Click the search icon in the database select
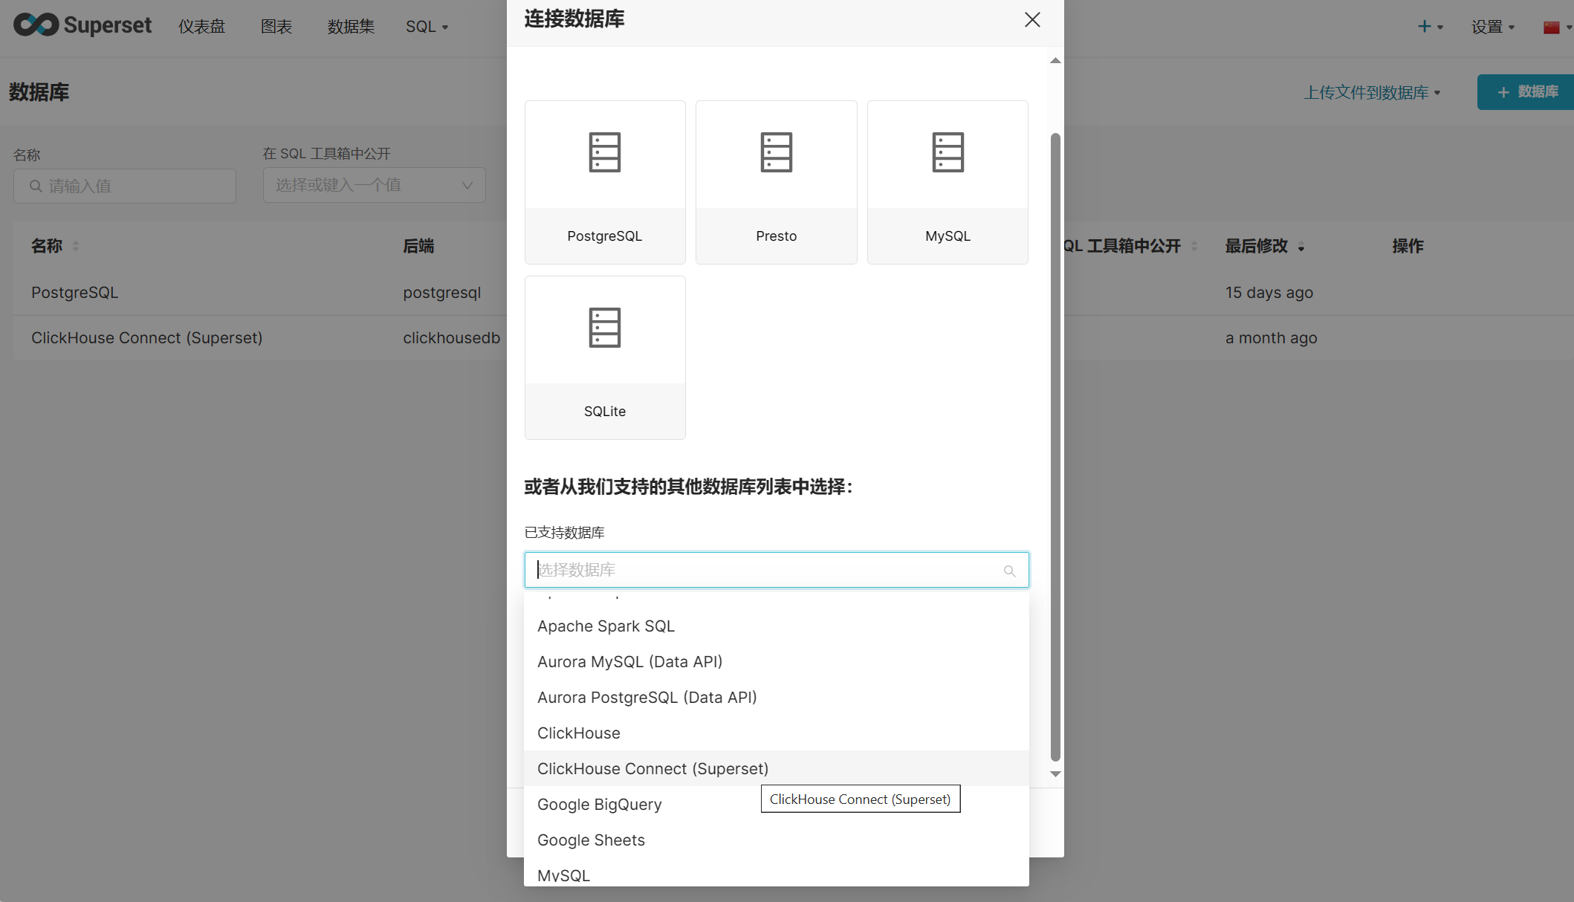Image resolution: width=1574 pixels, height=902 pixels. click(x=1009, y=571)
